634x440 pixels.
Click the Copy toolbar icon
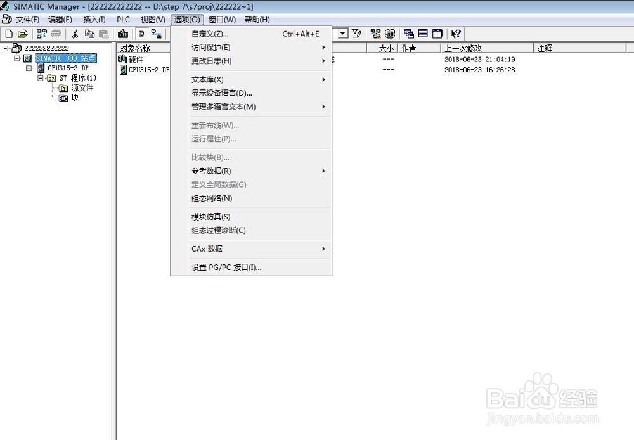coord(89,34)
